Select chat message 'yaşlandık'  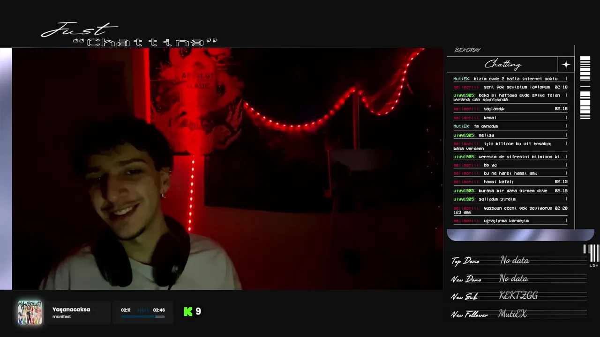494,109
